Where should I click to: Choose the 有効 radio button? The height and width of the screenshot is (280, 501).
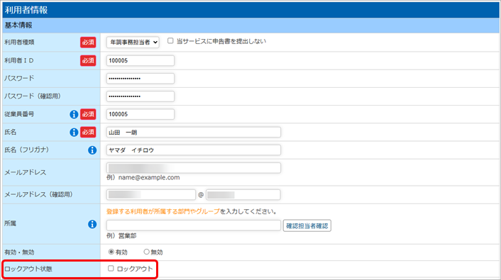[111, 252]
